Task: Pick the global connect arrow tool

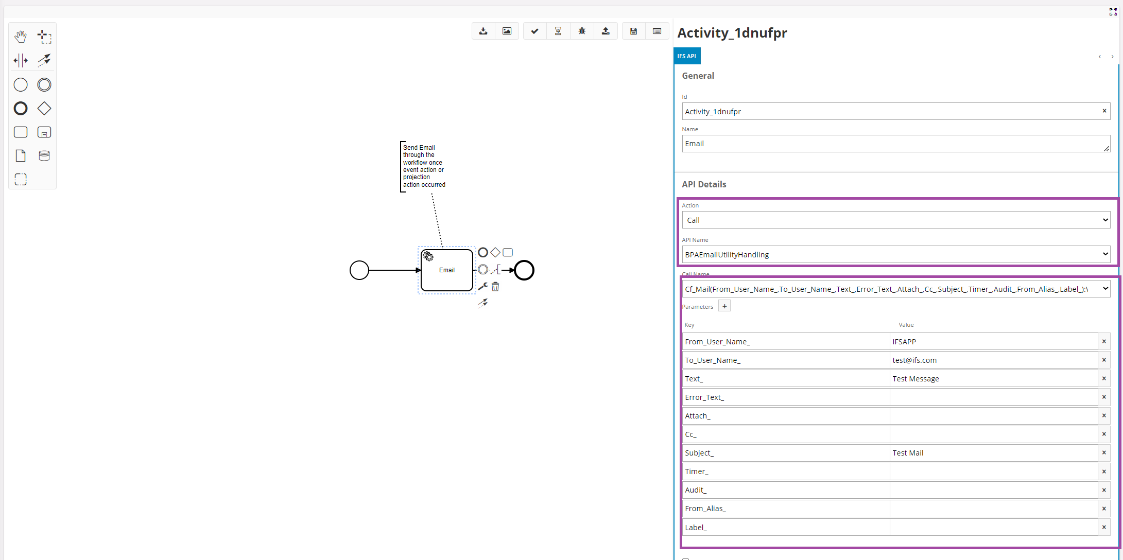Action: click(44, 60)
